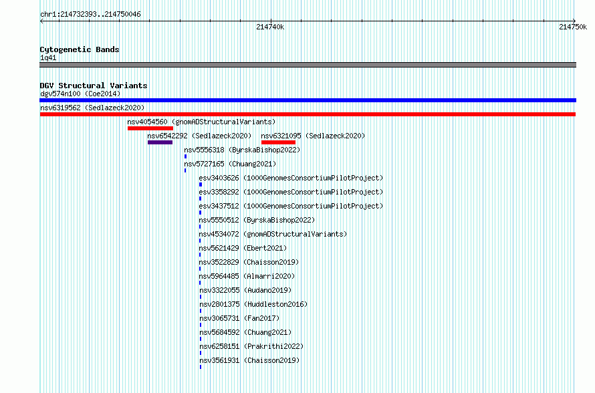
Task: Open nsv3522829 (Chaisson2019) variant
Action: coord(249,262)
